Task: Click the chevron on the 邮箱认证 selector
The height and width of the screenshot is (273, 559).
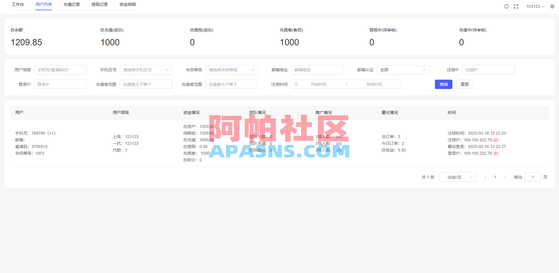Action: (424, 70)
